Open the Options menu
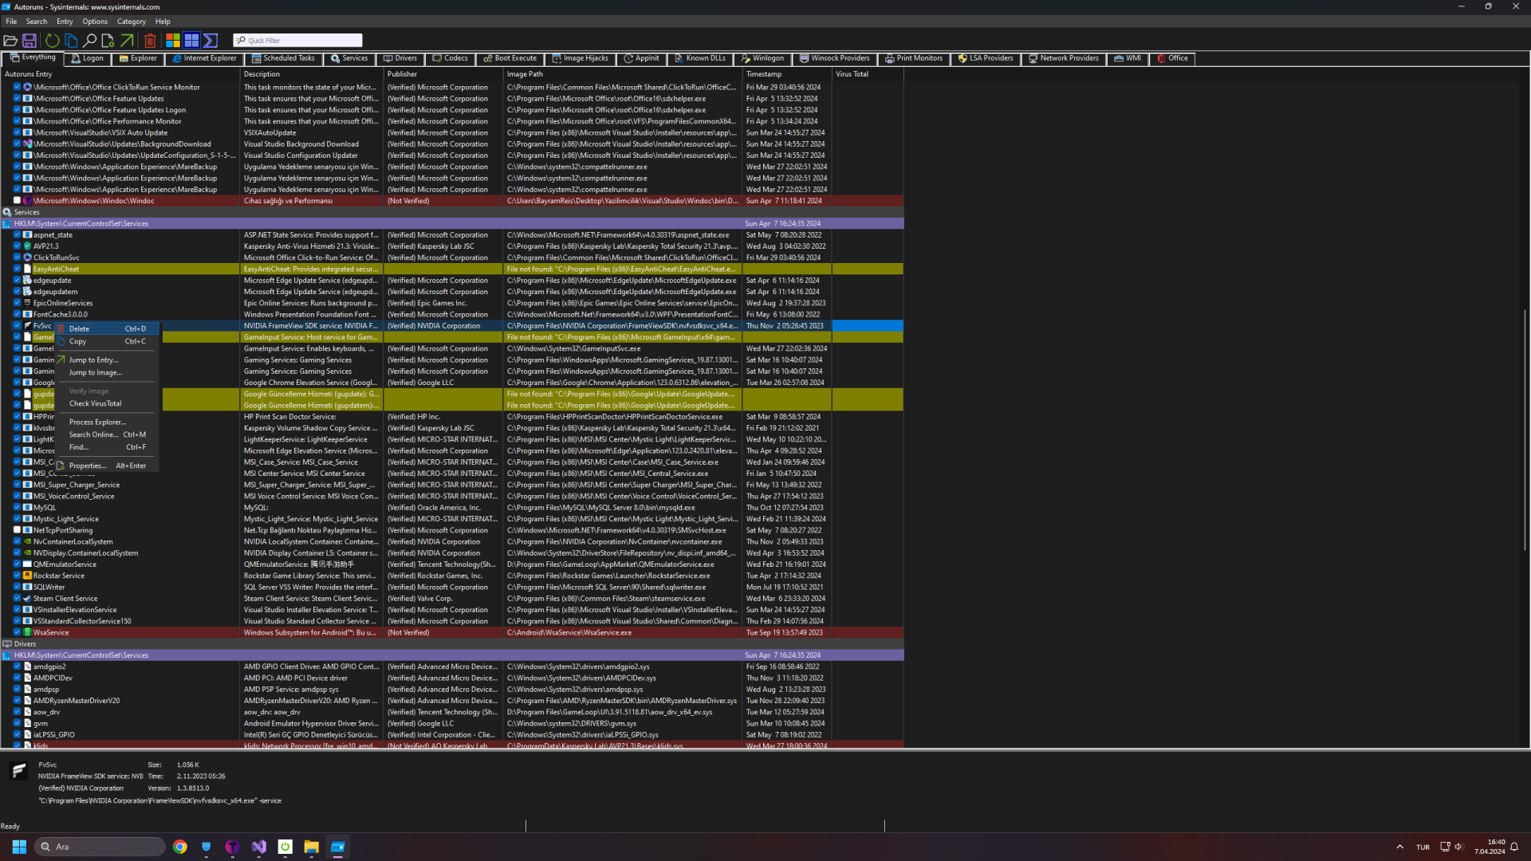 pos(94,22)
